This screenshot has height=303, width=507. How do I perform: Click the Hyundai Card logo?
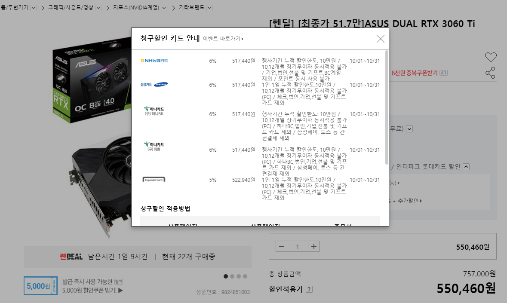[x=154, y=180]
